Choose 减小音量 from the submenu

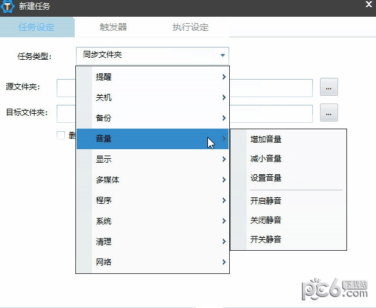(x=288, y=159)
